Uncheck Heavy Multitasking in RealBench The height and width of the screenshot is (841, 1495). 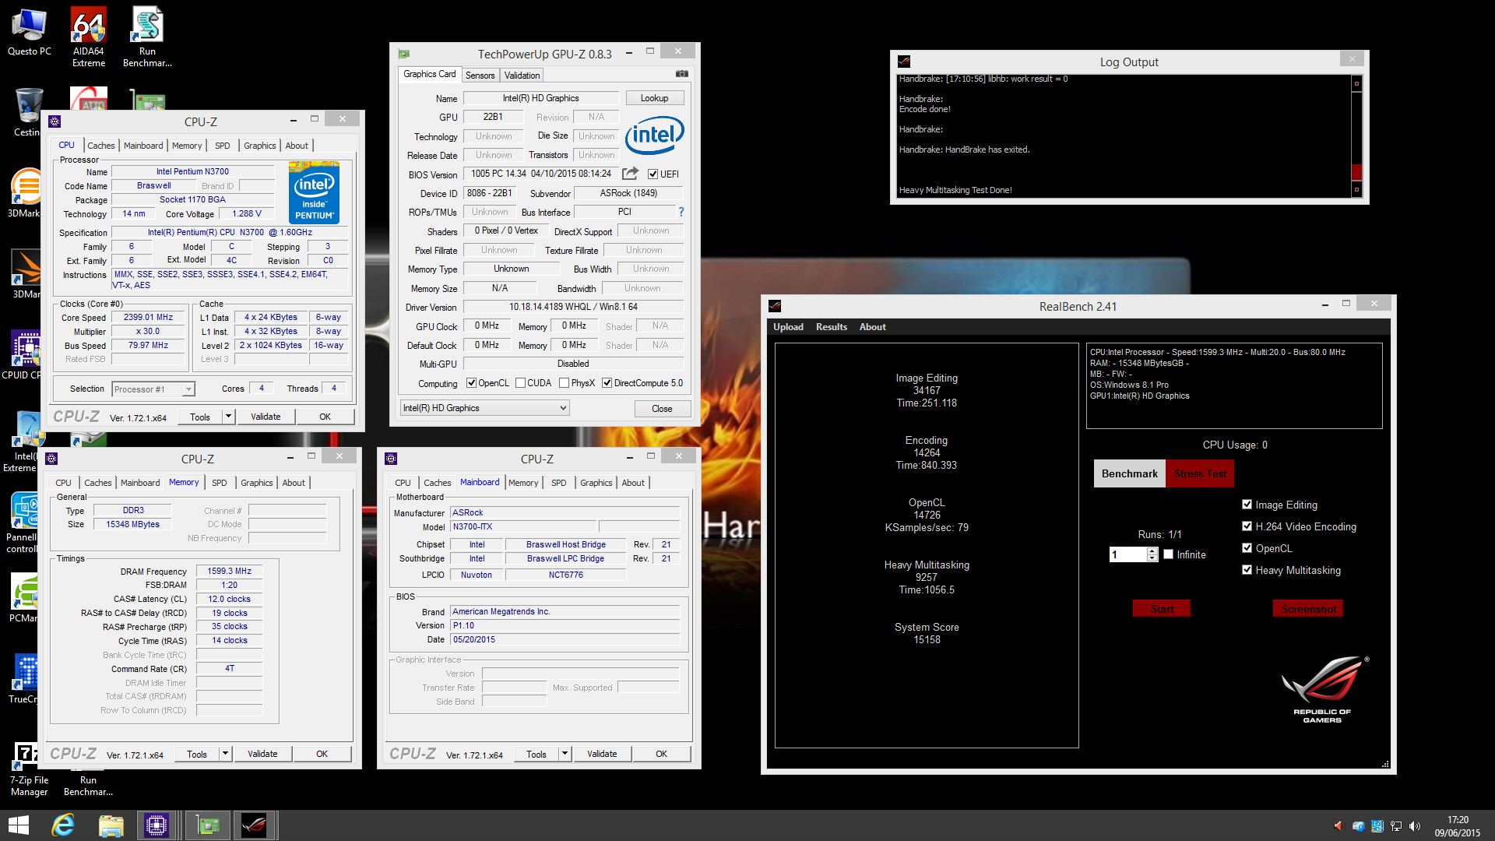point(1247,570)
